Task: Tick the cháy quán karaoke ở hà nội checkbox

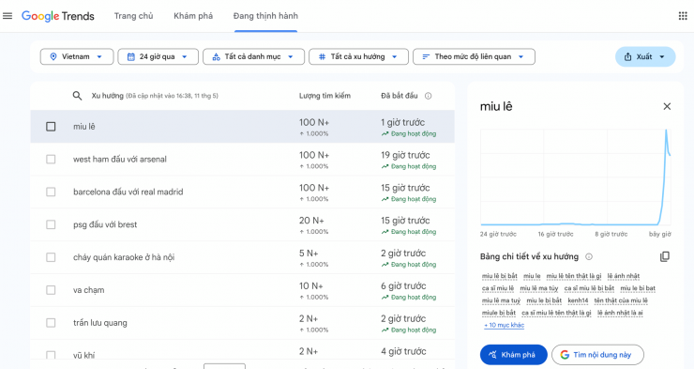Action: 51,257
